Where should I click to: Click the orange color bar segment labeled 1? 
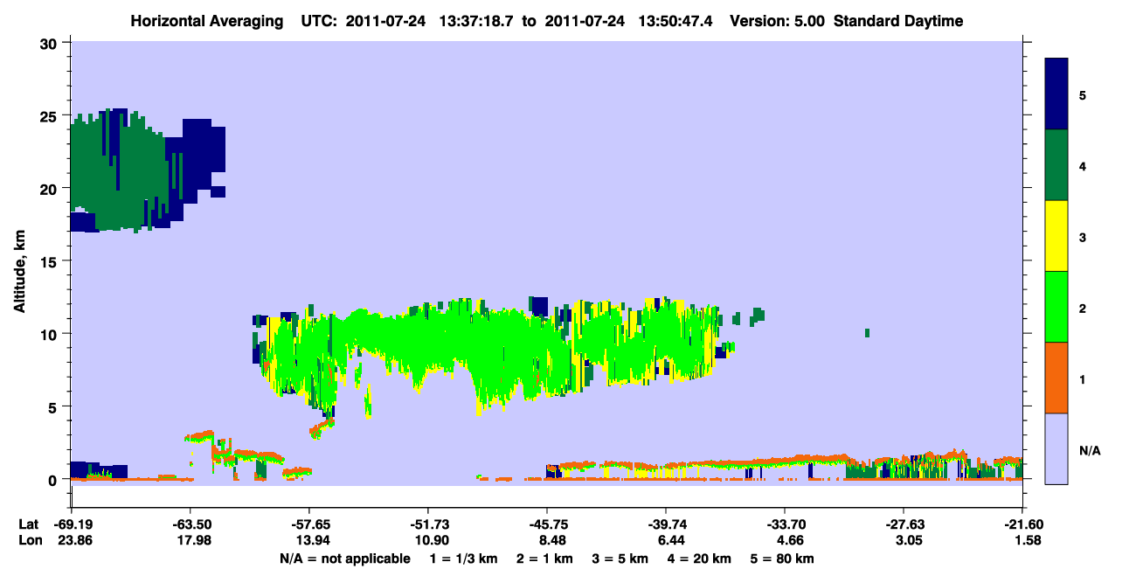[x=1056, y=378]
